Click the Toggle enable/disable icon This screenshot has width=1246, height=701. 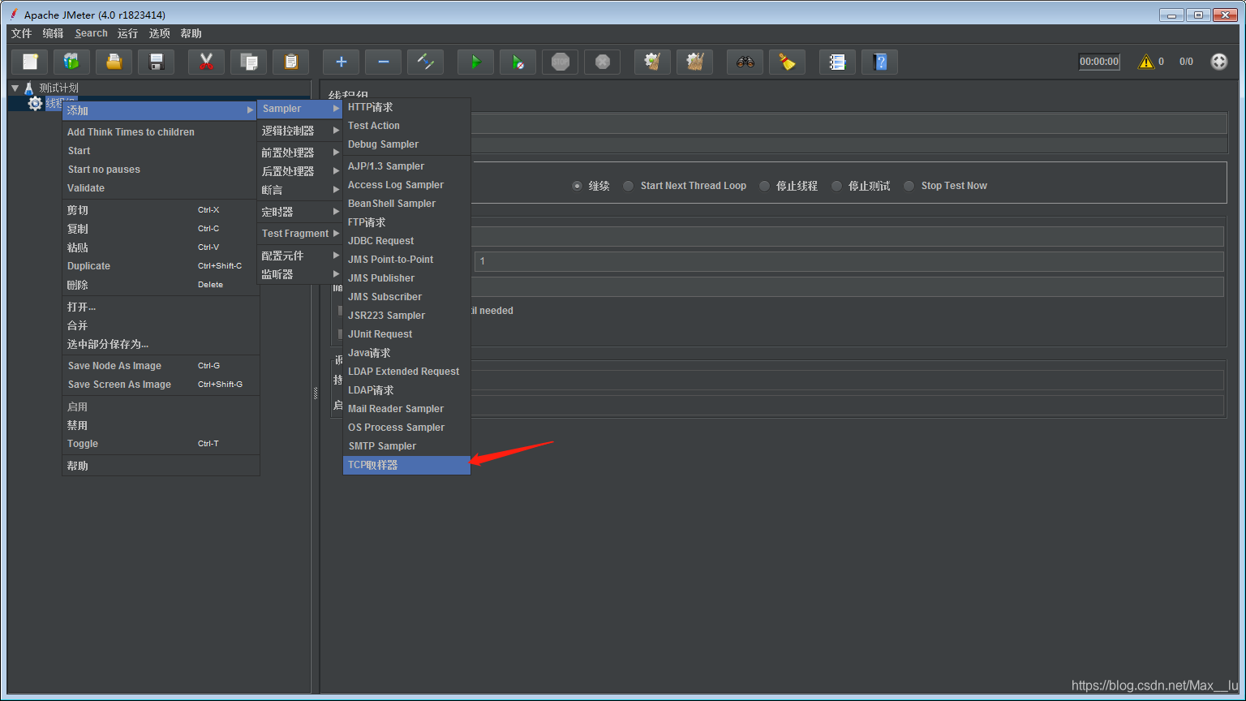point(426,62)
